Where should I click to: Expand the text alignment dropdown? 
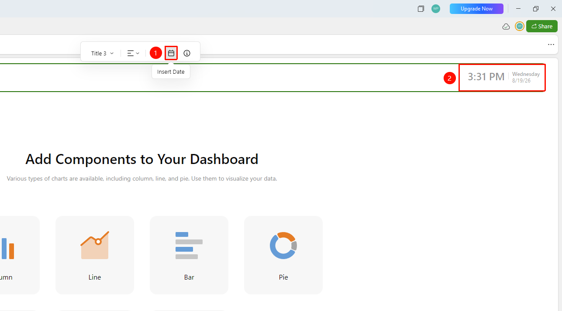pos(133,53)
